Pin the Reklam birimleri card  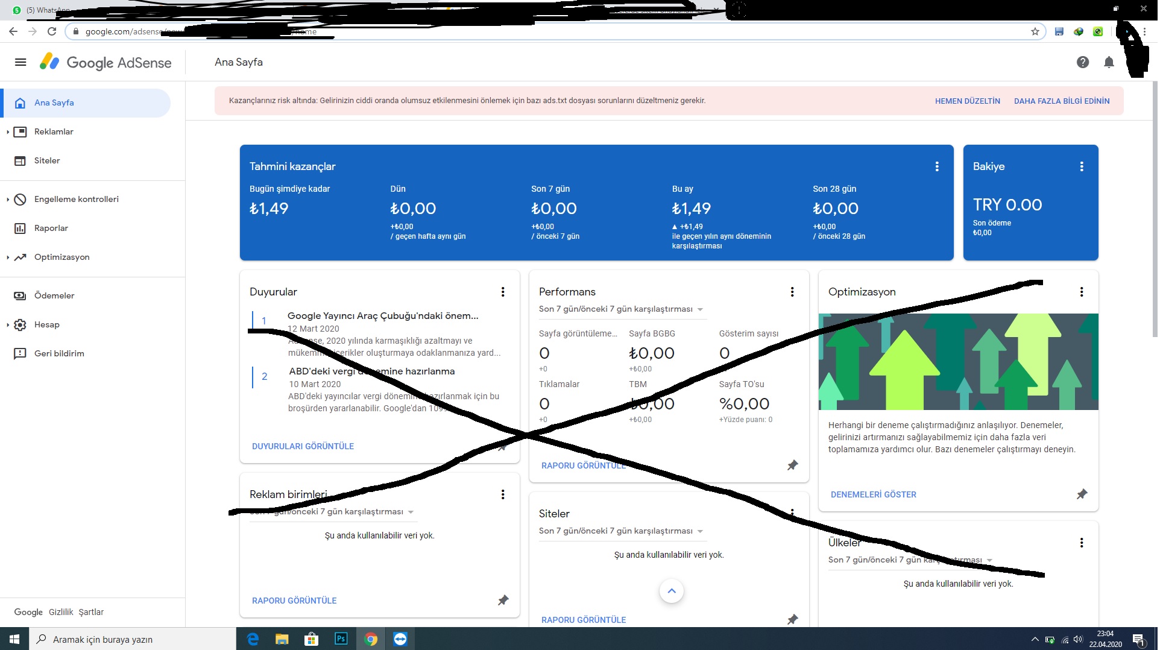[503, 600]
